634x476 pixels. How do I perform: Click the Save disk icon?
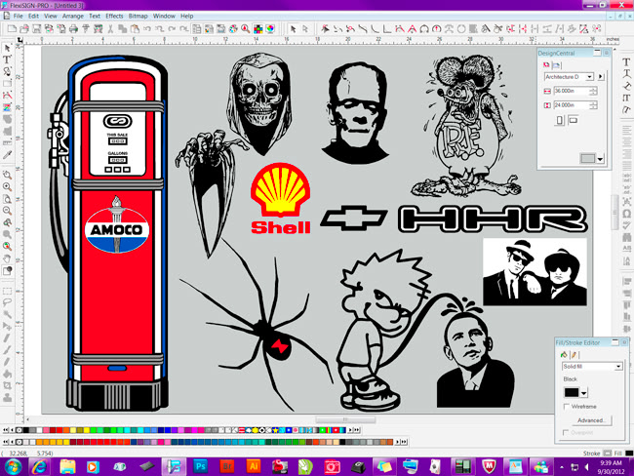coord(36,28)
